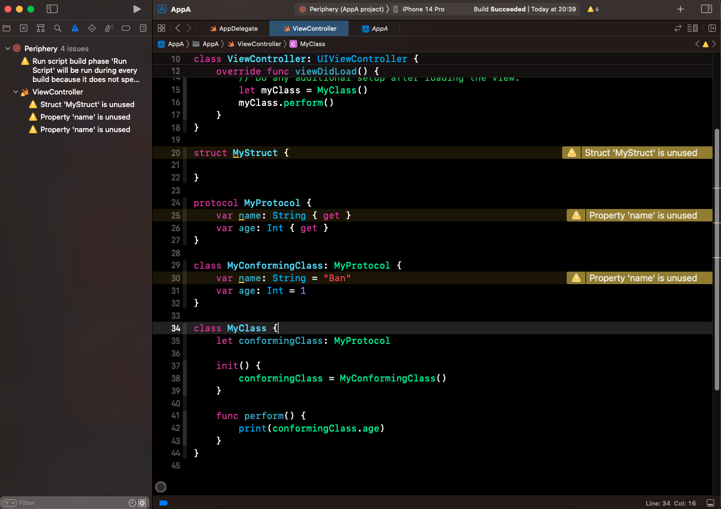Open the Test navigator diamond icon
The image size is (721, 509).
(92, 28)
